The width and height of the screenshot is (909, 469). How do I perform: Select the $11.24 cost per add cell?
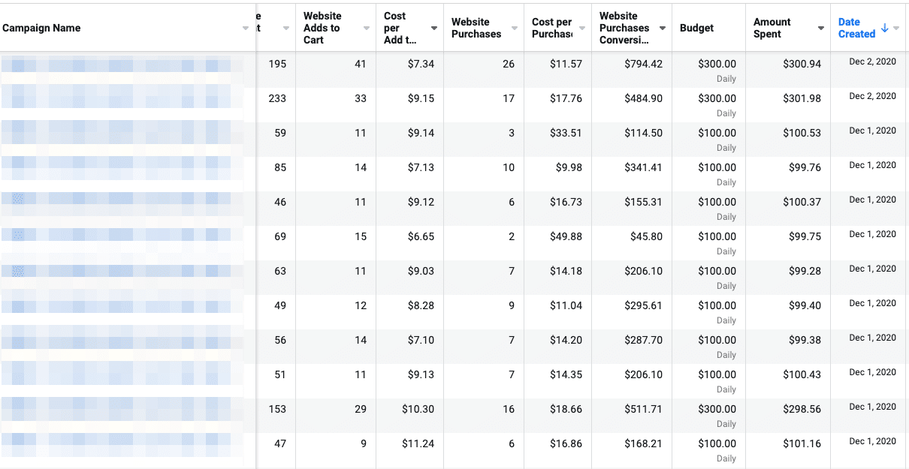[419, 443]
